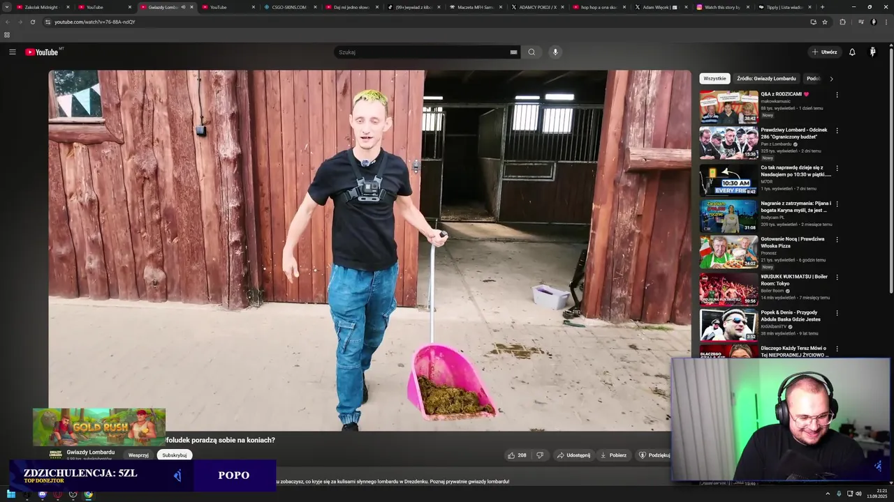This screenshot has width=894, height=502.
Task: Like the video with 208 likes
Action: click(x=517, y=455)
